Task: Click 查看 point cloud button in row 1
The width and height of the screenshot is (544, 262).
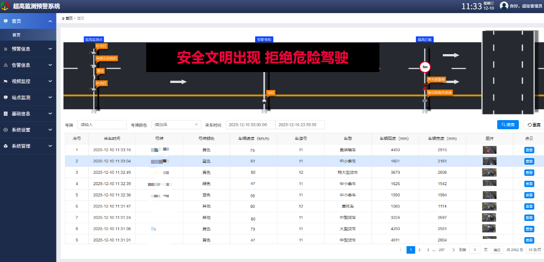Action: [x=529, y=150]
